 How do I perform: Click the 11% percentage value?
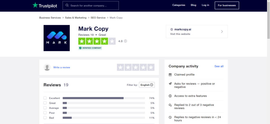click(x=152, y=118)
